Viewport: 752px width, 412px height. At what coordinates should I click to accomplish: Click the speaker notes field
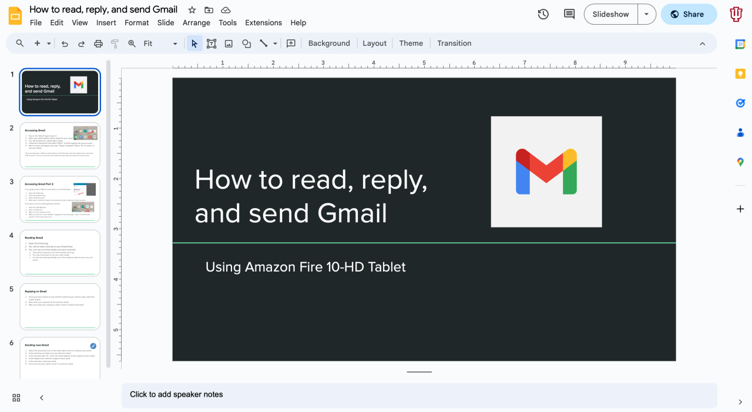419,395
